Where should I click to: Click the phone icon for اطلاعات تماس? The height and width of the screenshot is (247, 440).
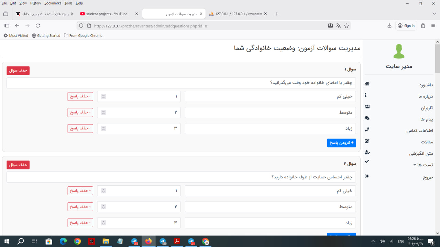[x=367, y=130]
